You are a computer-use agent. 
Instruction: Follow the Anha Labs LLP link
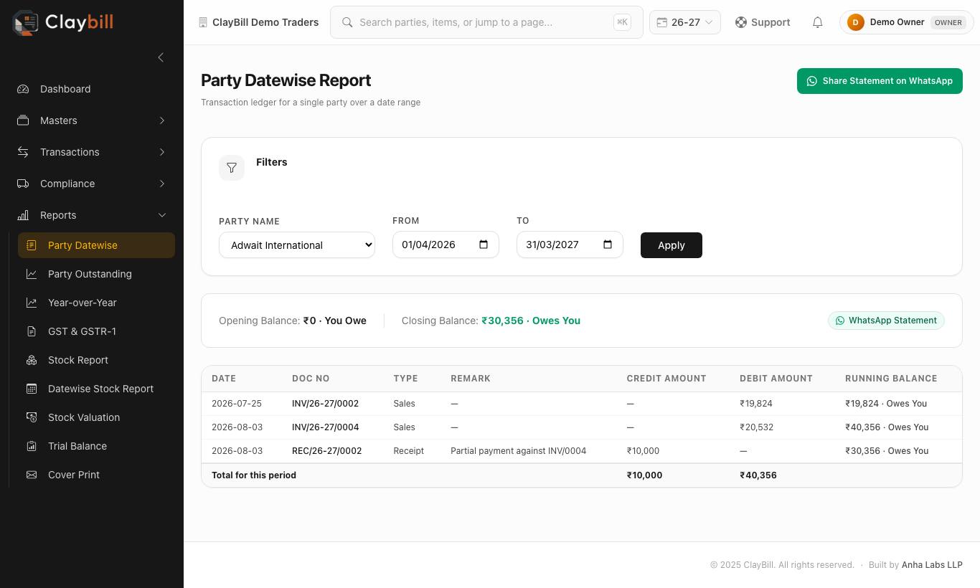(x=932, y=565)
